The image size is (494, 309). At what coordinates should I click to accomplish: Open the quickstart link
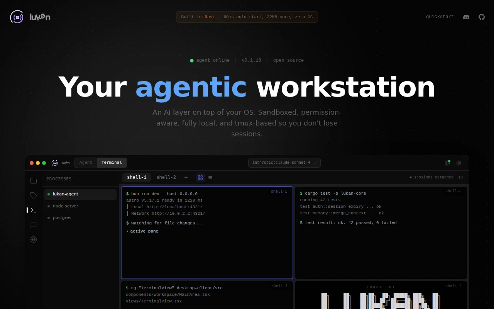point(440,17)
